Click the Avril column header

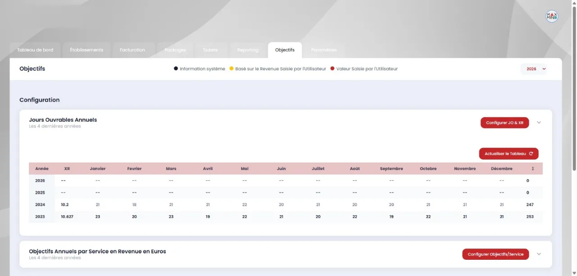pos(208,169)
